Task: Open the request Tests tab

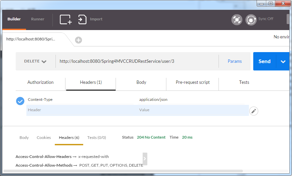Action: pyautogui.click(x=244, y=82)
